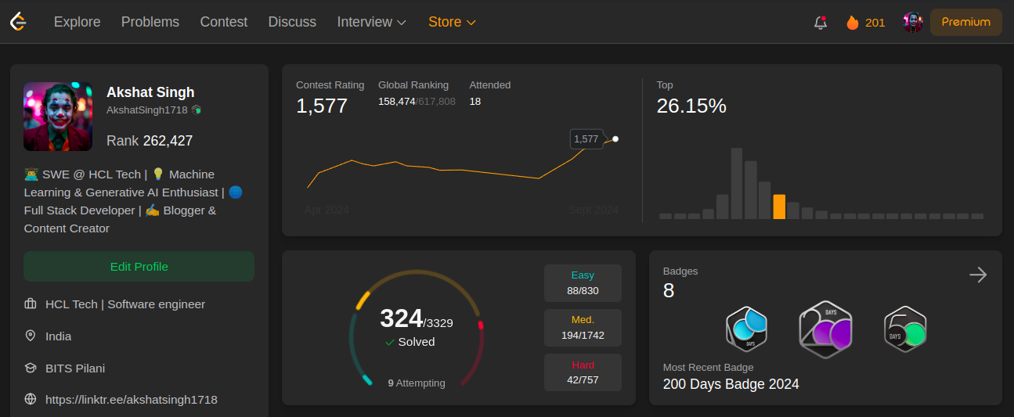Select the Med. 194/1742 difficulty box
The height and width of the screenshot is (417, 1014).
pyautogui.click(x=583, y=328)
